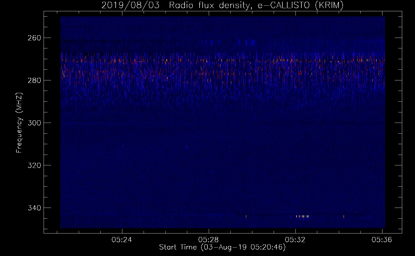Click the 280 frequency tick label
The width and height of the screenshot is (415, 256).
[x=34, y=80]
